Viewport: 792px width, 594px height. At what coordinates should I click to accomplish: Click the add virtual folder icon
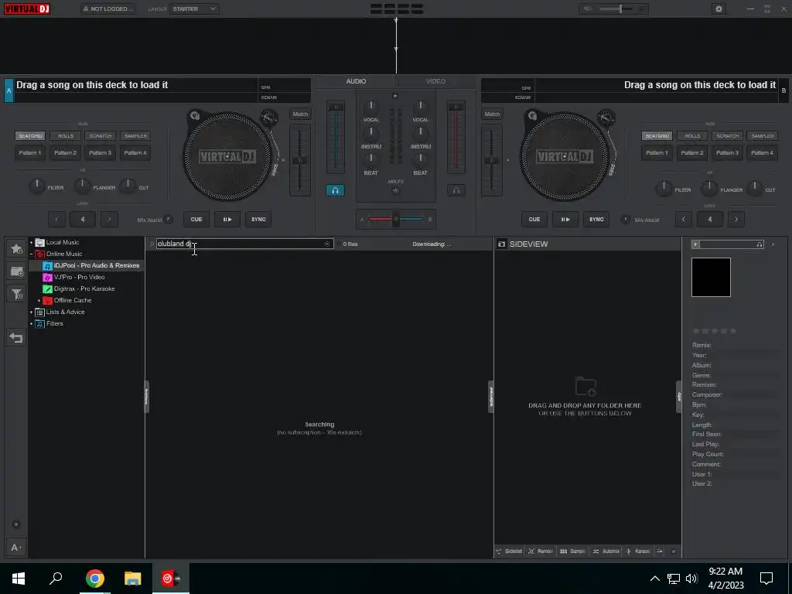click(x=16, y=271)
